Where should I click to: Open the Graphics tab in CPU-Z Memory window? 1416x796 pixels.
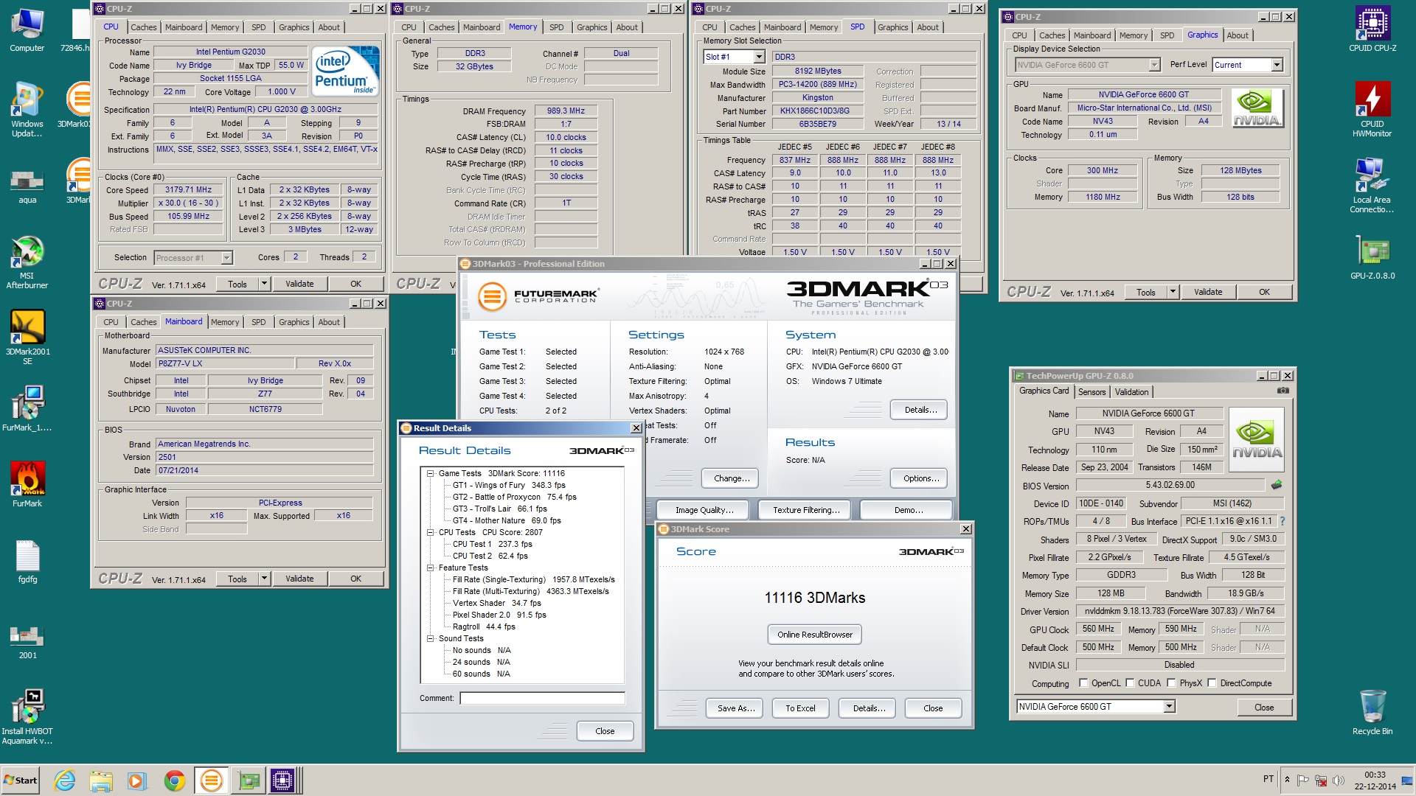[591, 27]
